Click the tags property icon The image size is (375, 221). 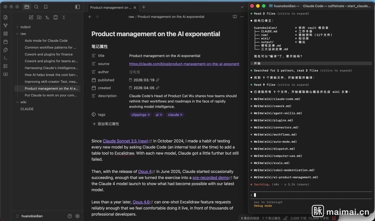tap(94, 115)
